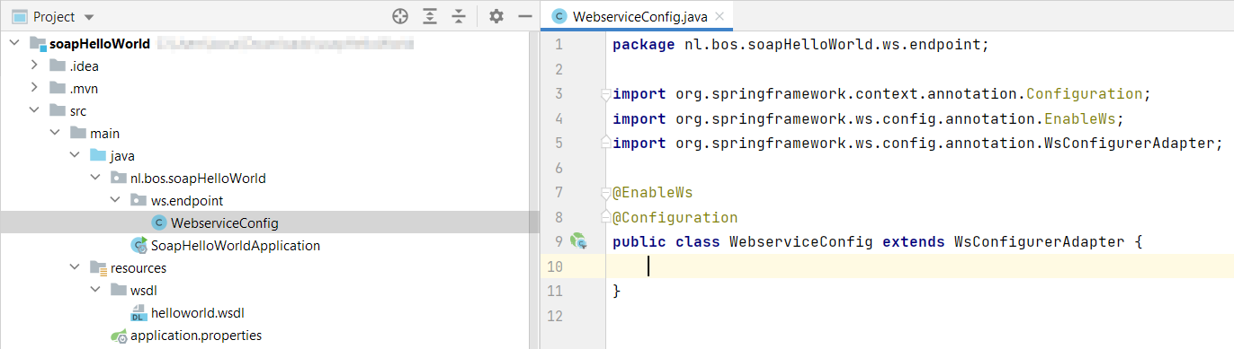
Task: Close the WebserviceConfig.java tab
Action: [719, 16]
